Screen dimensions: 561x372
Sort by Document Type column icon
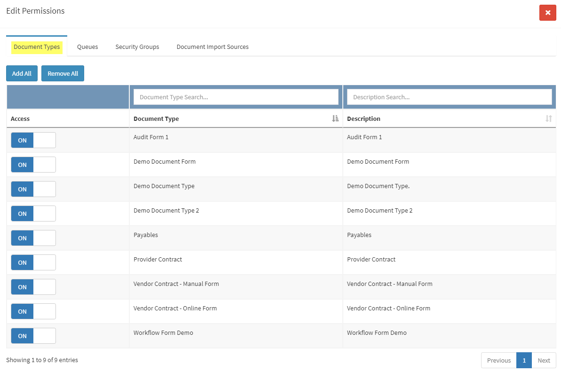coord(335,119)
